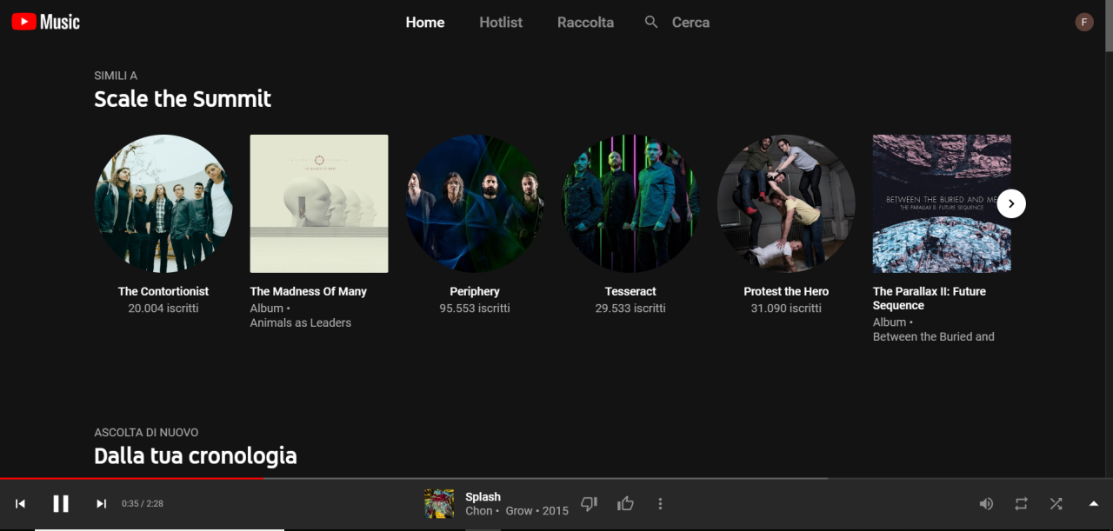Open the user account avatar
1113x531 pixels.
point(1084,22)
